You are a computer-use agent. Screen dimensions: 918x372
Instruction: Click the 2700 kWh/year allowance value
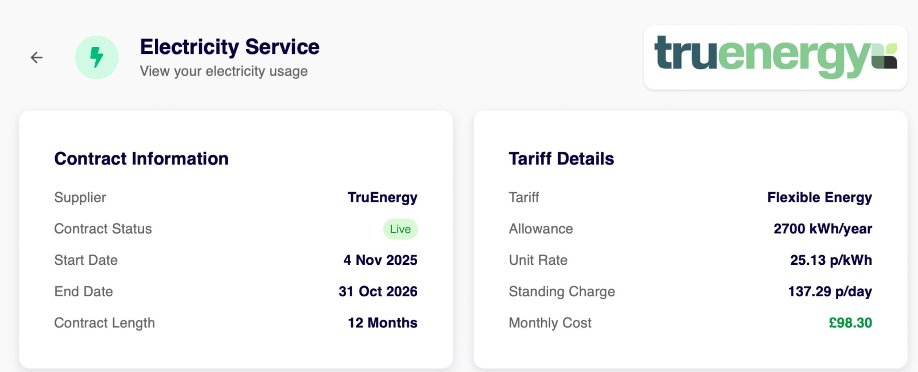pyautogui.click(x=822, y=229)
